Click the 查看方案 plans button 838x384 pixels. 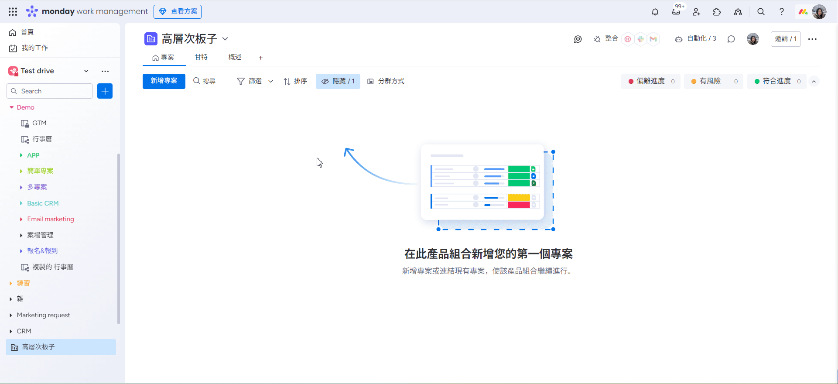tap(178, 12)
